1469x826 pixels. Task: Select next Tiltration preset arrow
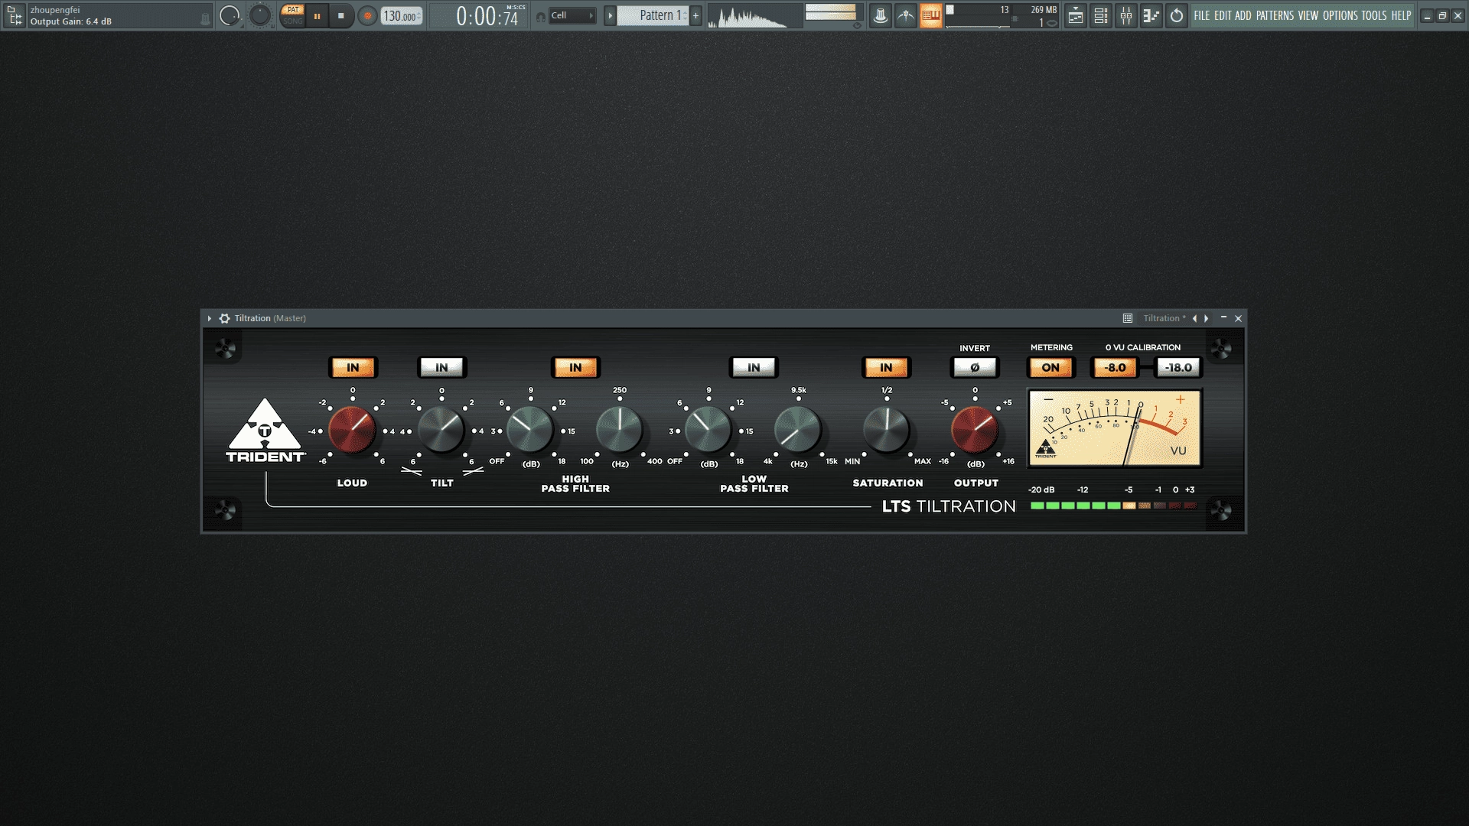click(x=1207, y=318)
